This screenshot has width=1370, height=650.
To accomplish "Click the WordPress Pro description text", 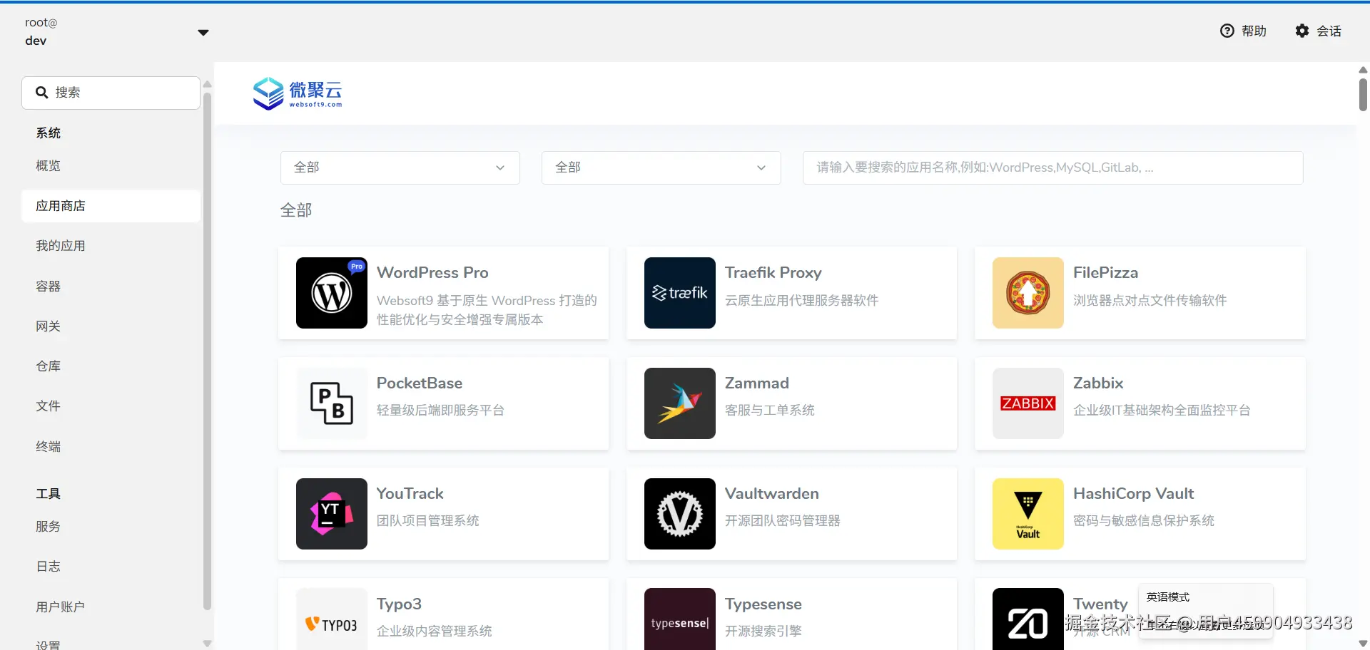I will pyautogui.click(x=487, y=310).
